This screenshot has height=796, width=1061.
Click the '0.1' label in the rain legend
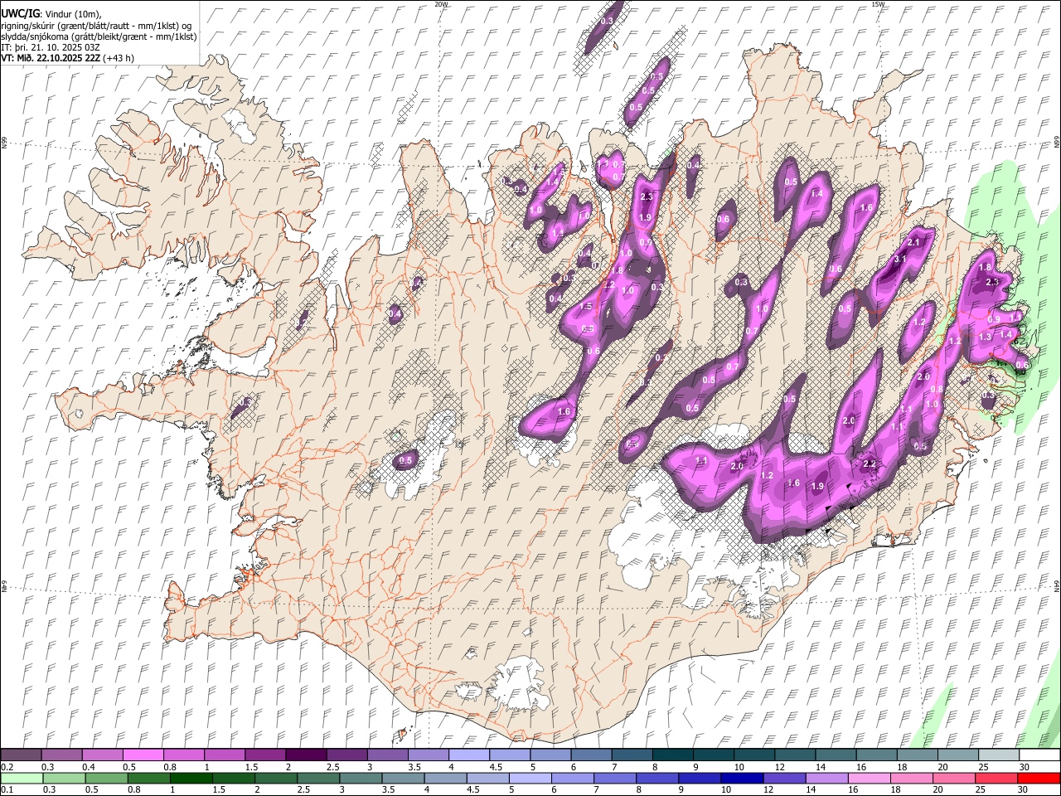pos(7,790)
